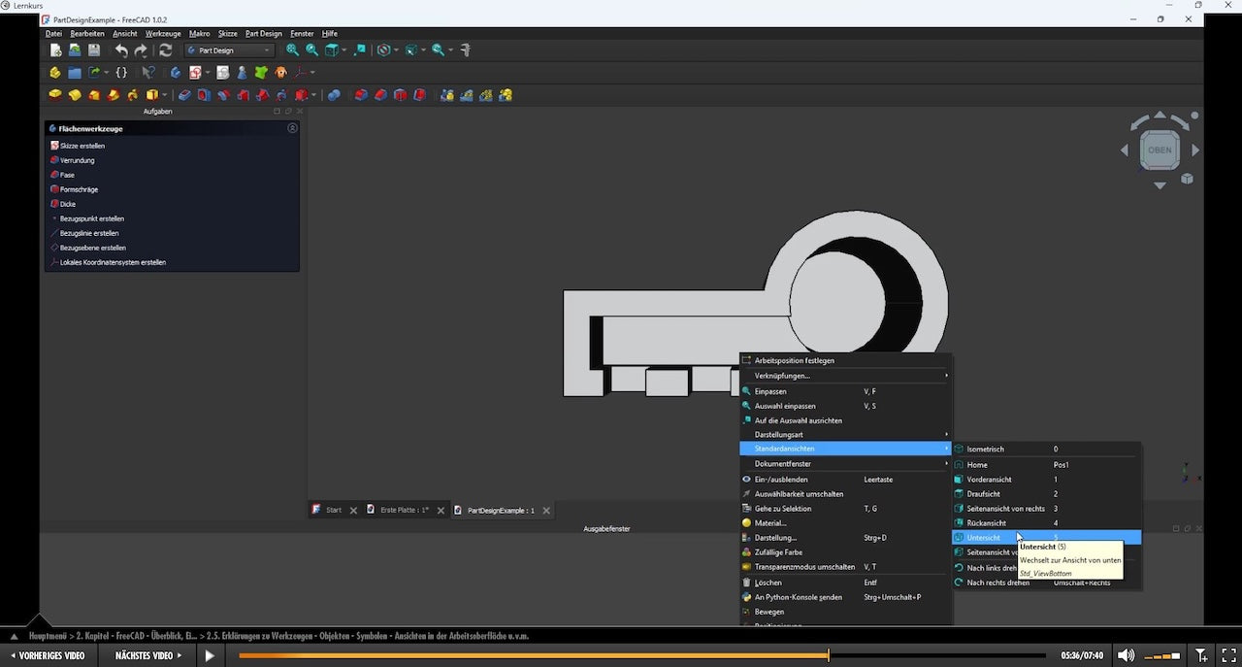Click the Fit all zoom icon
Screen dimensions: 1242x667
(292, 50)
